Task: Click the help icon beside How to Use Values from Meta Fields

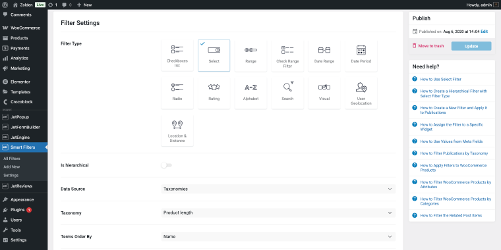Action: [x=415, y=141]
